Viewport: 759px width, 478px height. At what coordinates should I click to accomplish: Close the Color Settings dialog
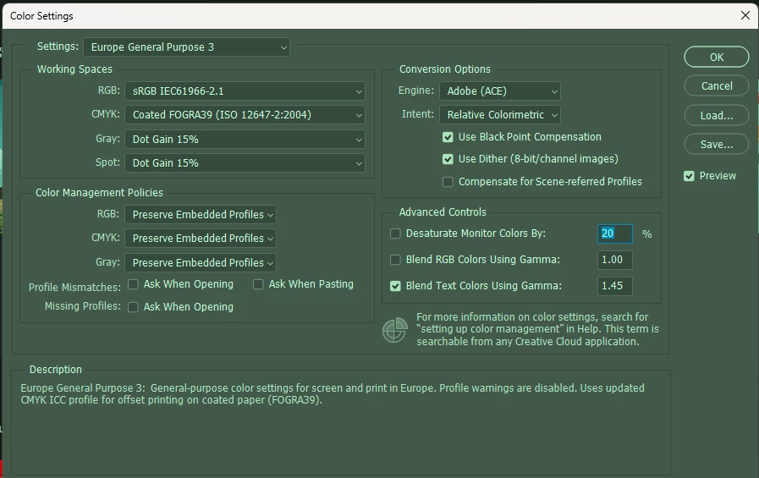point(745,15)
